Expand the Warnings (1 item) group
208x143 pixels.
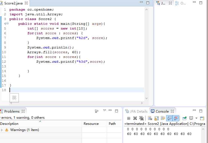[x=2, y=130]
